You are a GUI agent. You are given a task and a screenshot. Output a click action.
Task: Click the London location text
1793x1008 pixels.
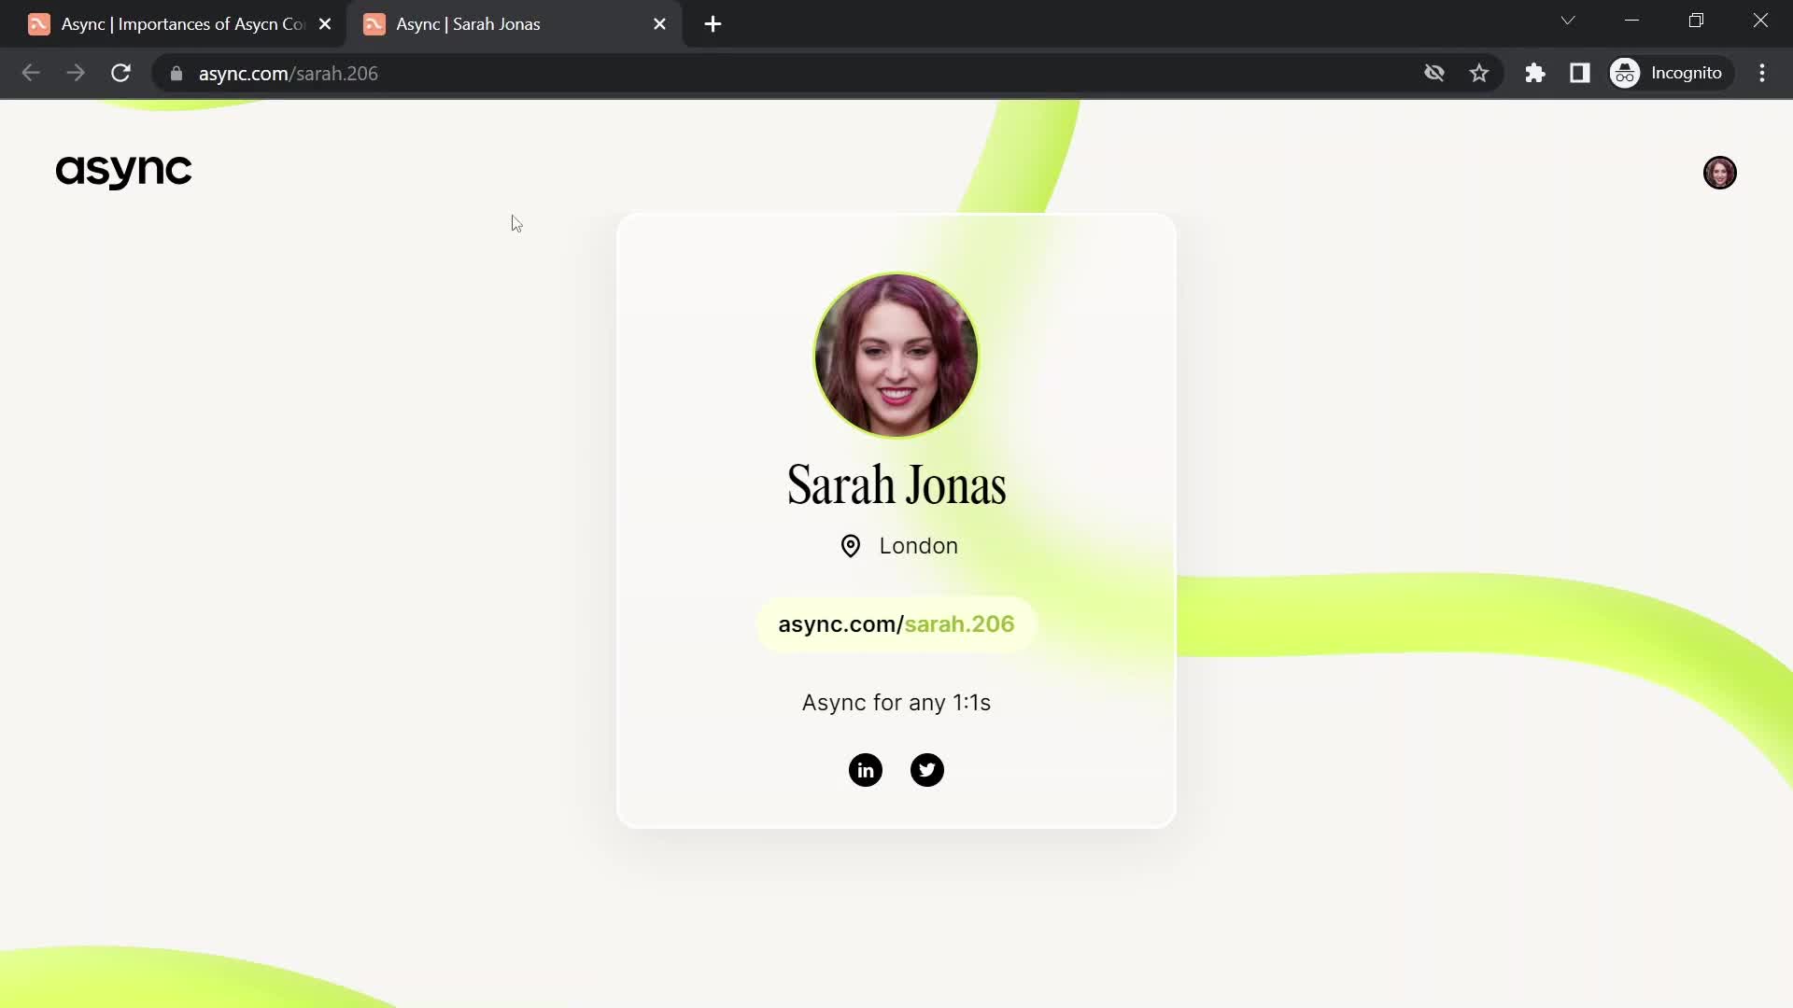[x=918, y=546]
